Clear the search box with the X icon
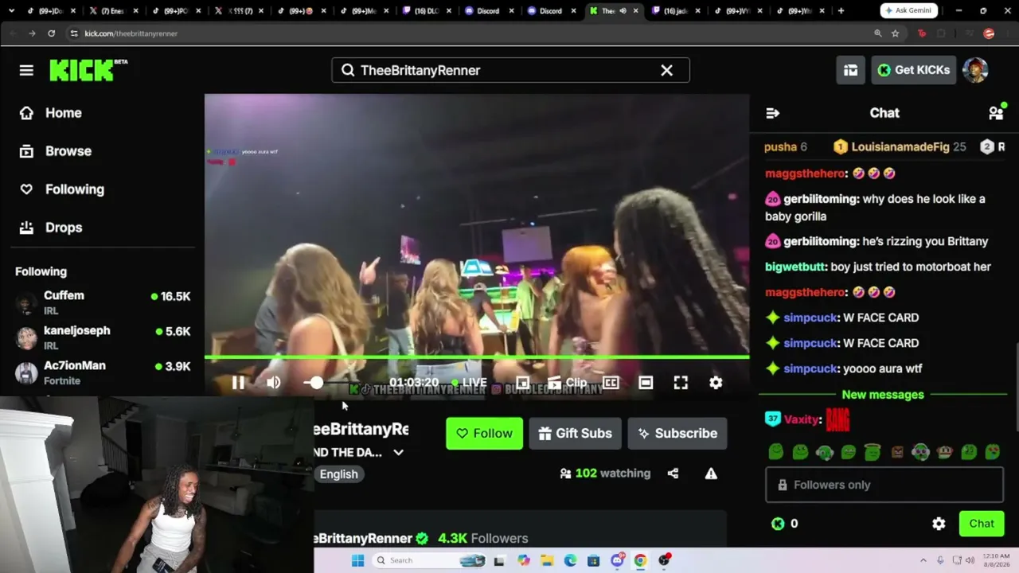This screenshot has width=1019, height=573. pos(666,70)
